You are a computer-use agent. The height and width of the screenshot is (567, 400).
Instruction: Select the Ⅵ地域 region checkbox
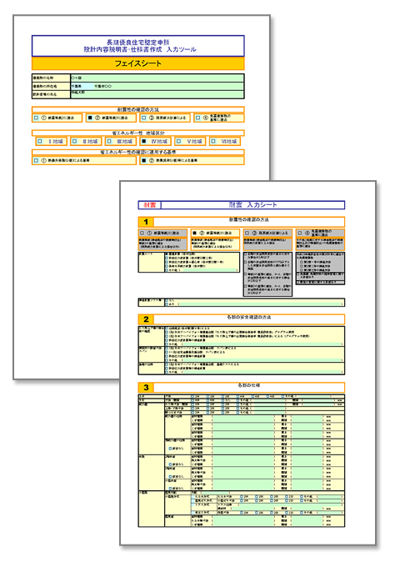213,142
